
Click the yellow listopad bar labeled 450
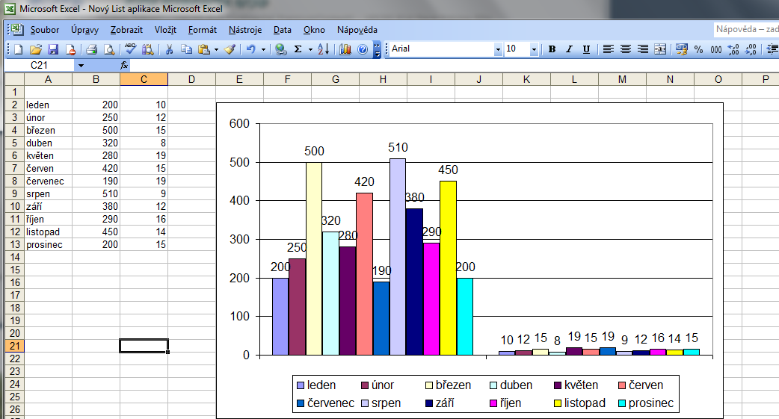click(x=448, y=267)
